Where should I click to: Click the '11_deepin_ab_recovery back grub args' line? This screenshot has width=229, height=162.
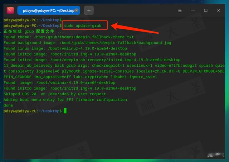pyautogui.click(x=114, y=66)
